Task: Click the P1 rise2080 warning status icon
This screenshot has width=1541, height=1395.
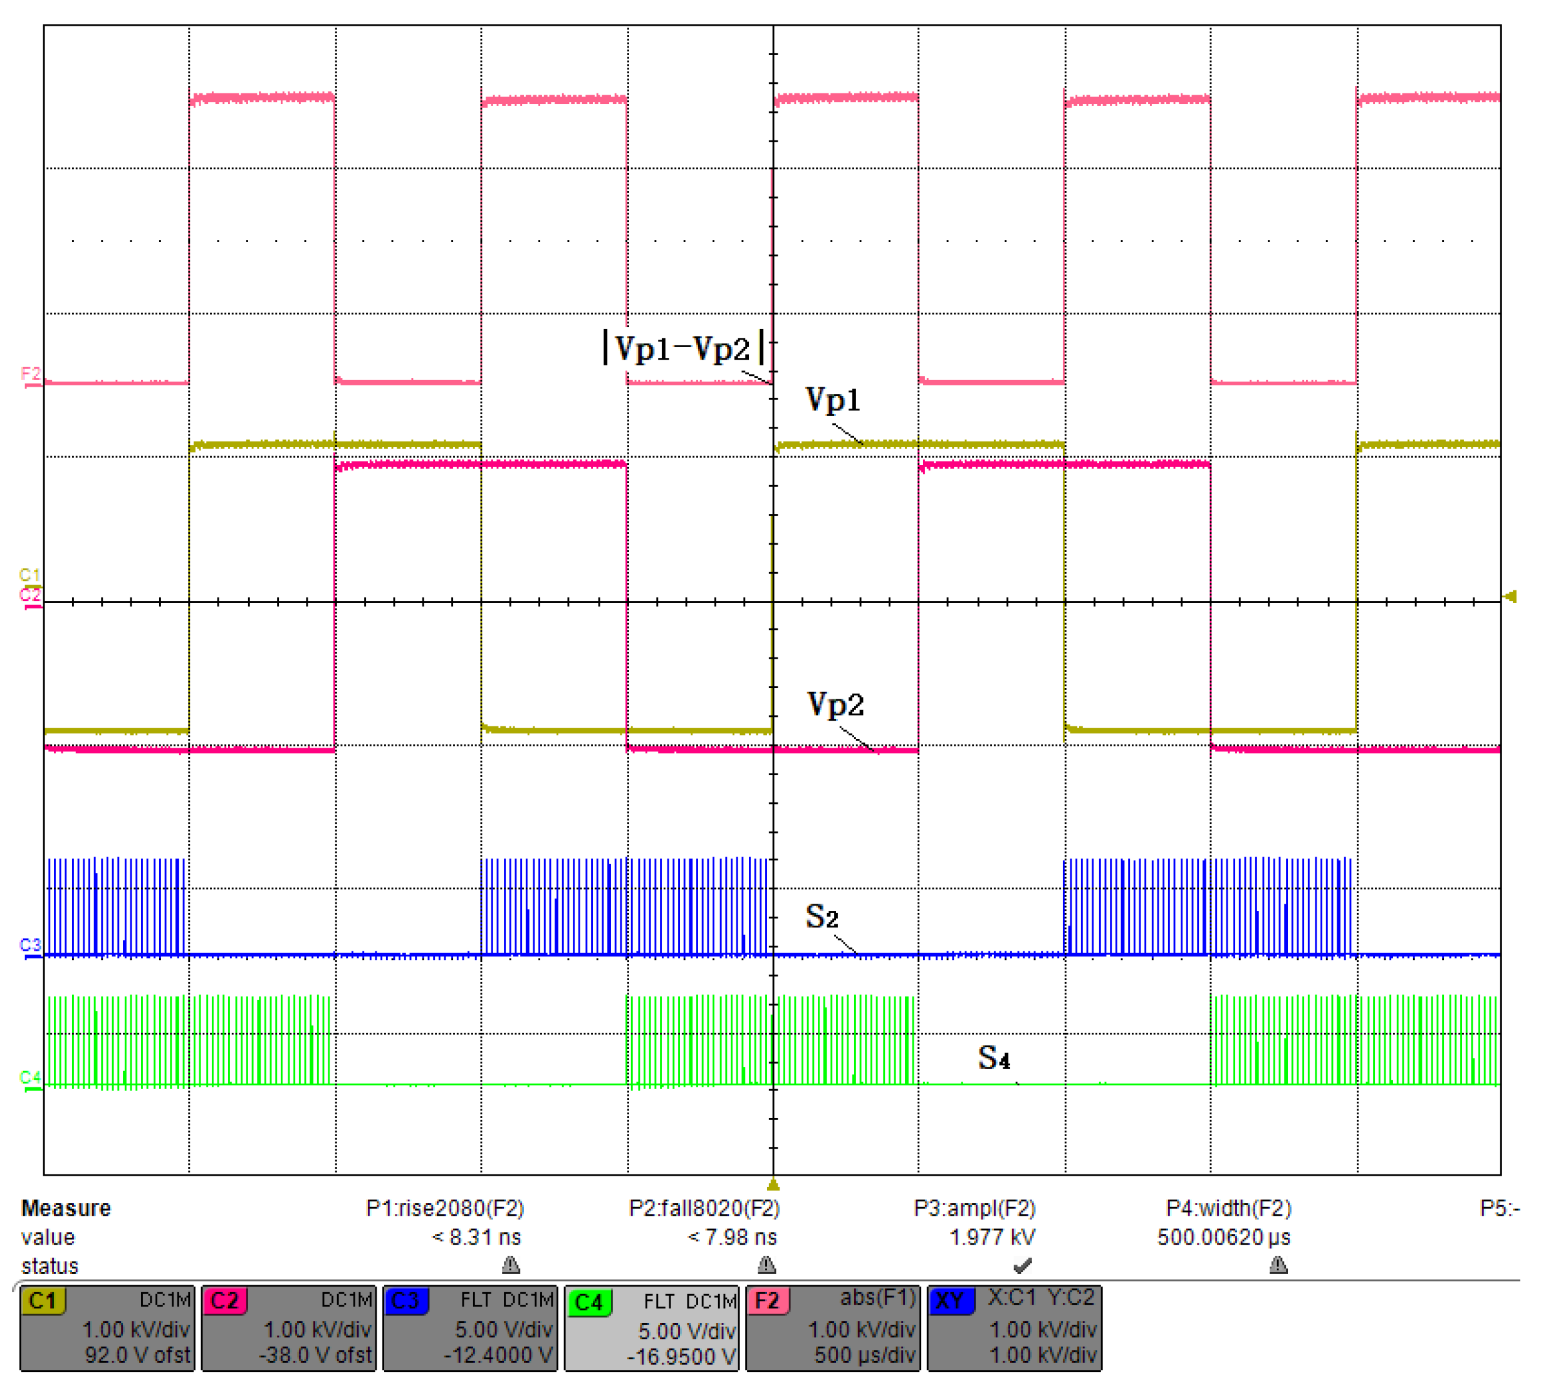Action: click(511, 1265)
